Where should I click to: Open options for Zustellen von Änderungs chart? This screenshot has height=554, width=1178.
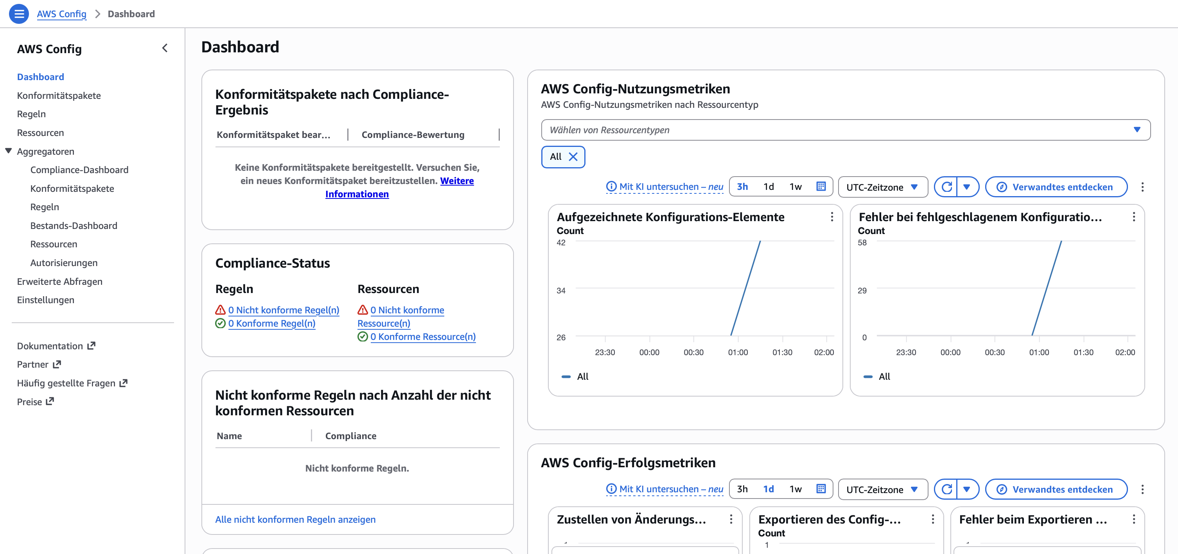(731, 519)
